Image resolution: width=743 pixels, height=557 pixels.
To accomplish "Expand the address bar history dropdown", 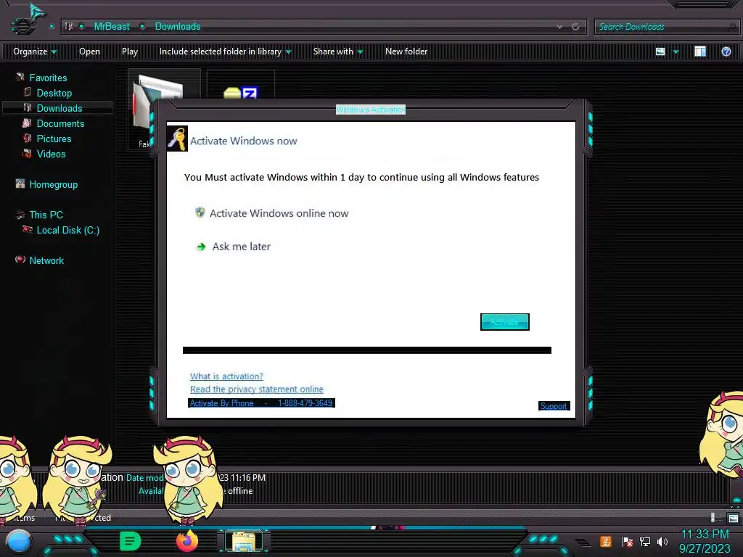I will tap(560, 27).
